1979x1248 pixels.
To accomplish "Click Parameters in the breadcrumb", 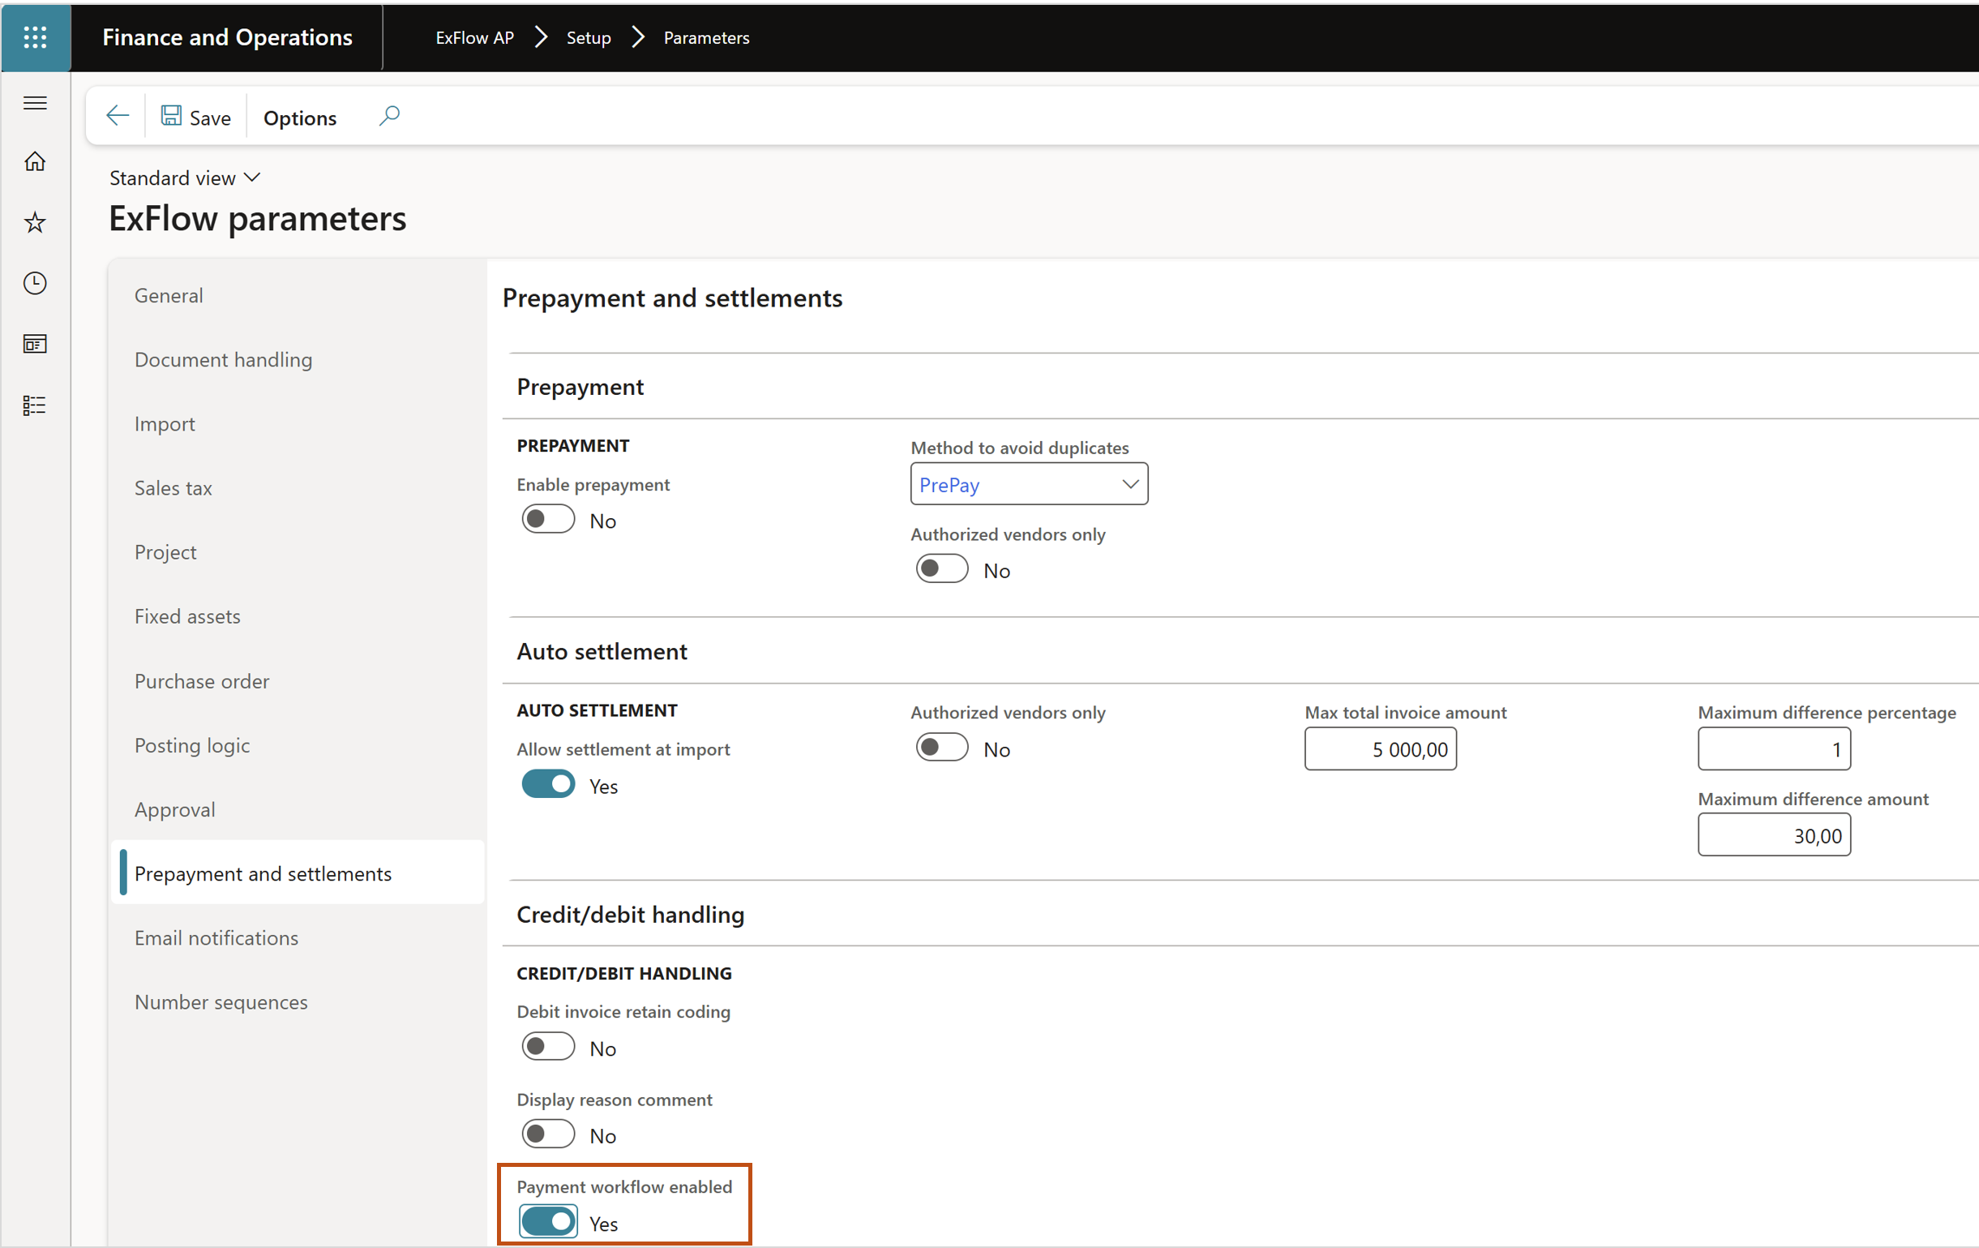I will pos(706,38).
